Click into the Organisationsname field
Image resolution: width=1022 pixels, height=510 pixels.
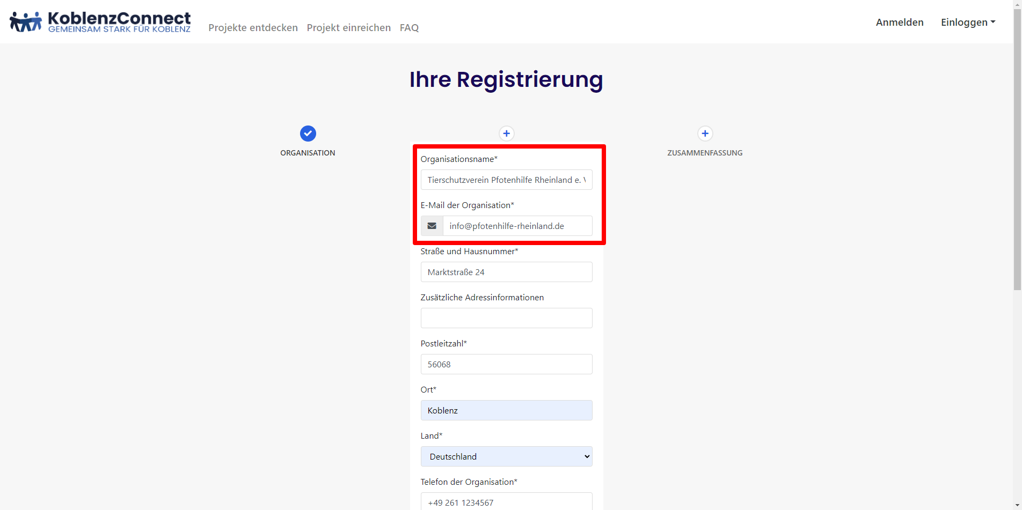click(x=506, y=180)
